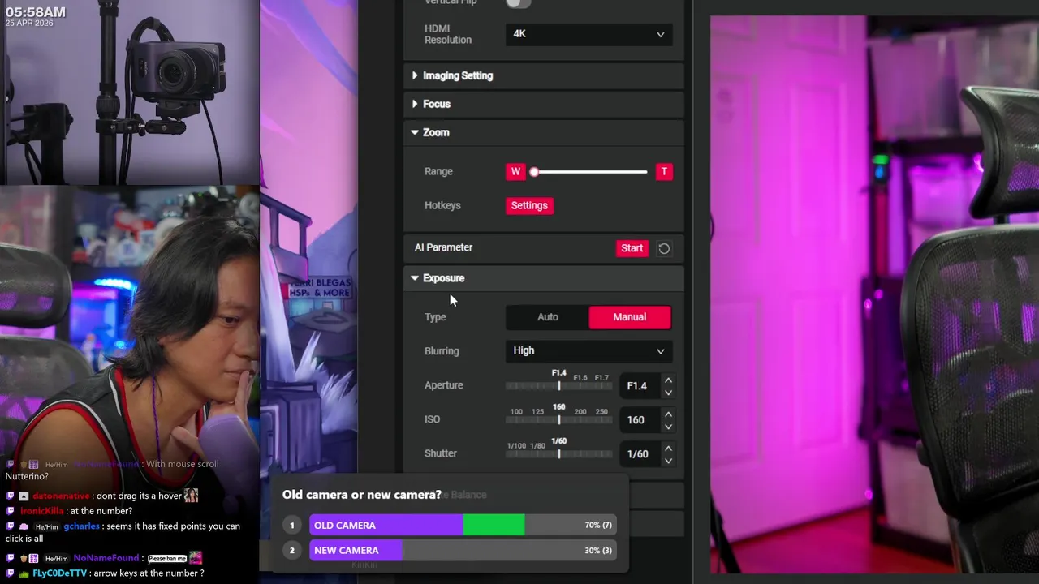
Task: Increase the Aperture value with up arrow
Action: point(668,380)
